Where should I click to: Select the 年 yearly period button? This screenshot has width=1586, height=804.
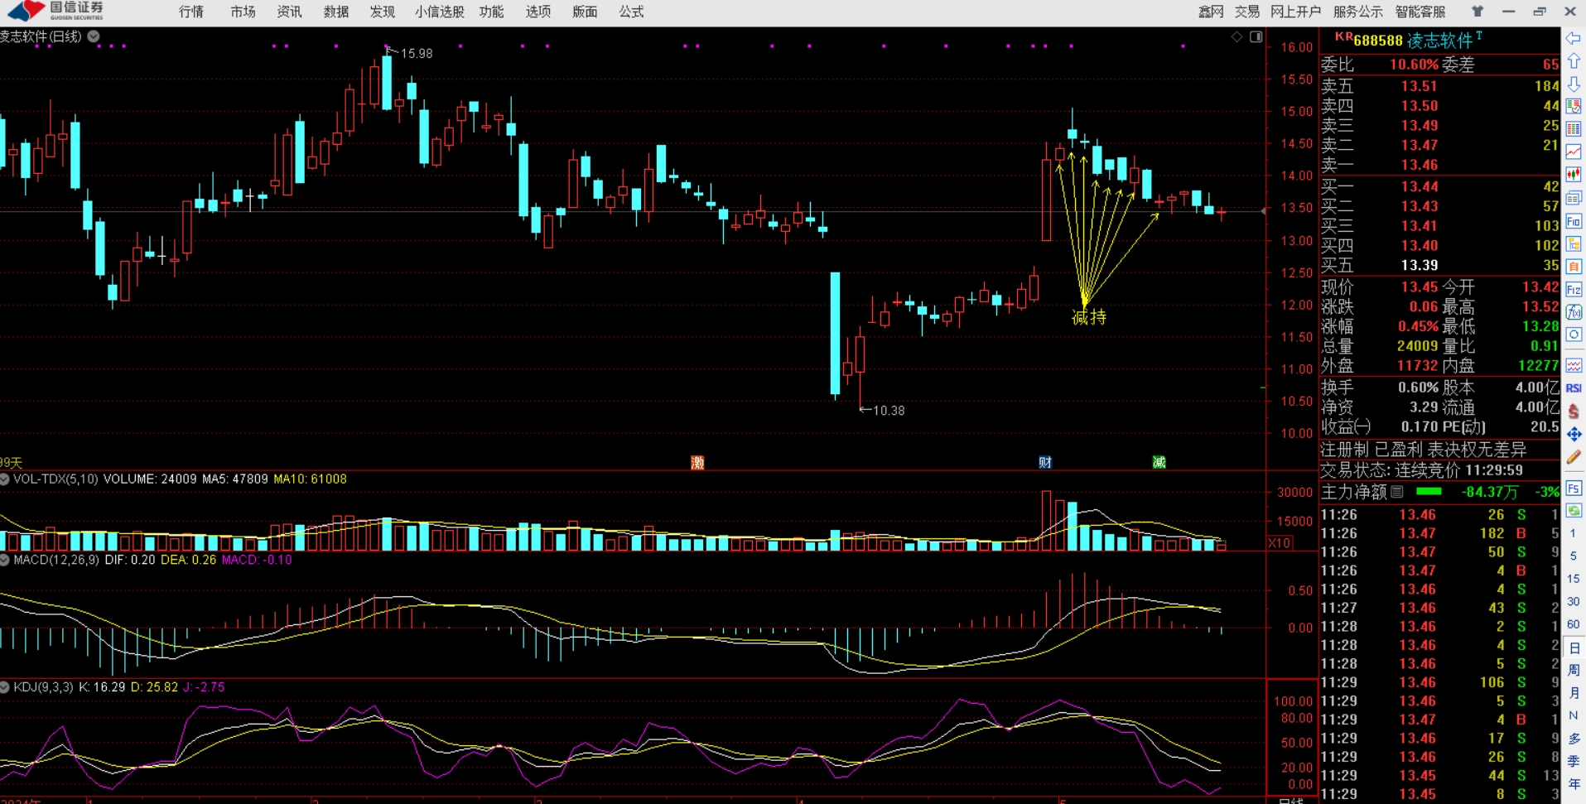(1574, 784)
